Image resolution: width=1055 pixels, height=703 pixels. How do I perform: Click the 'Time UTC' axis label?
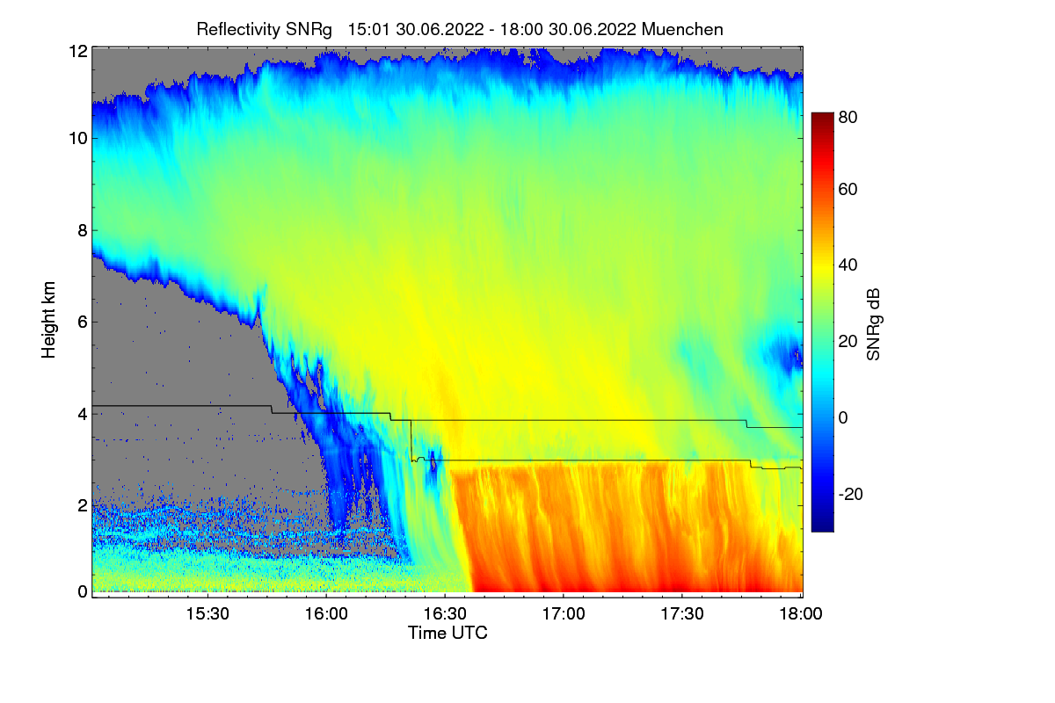tap(447, 633)
